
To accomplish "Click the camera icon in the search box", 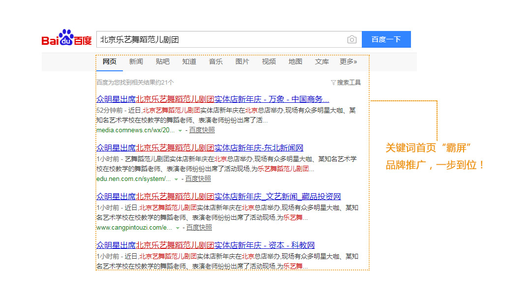I will pyautogui.click(x=352, y=39).
